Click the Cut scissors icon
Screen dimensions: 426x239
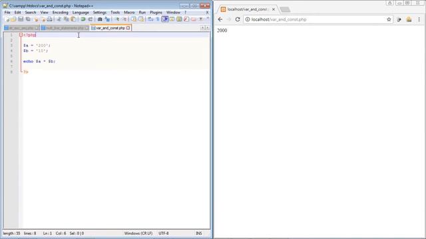pyautogui.click(x=59, y=19)
